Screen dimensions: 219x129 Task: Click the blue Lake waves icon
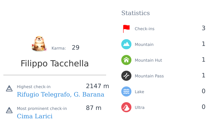coord(126,91)
